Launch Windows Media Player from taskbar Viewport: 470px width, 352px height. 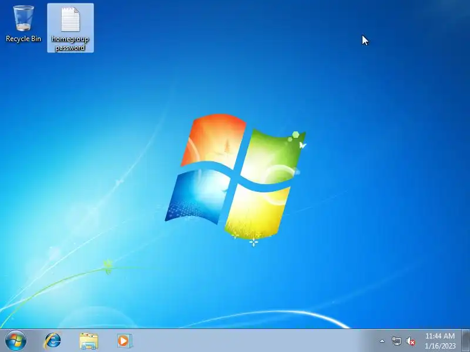[x=125, y=341]
